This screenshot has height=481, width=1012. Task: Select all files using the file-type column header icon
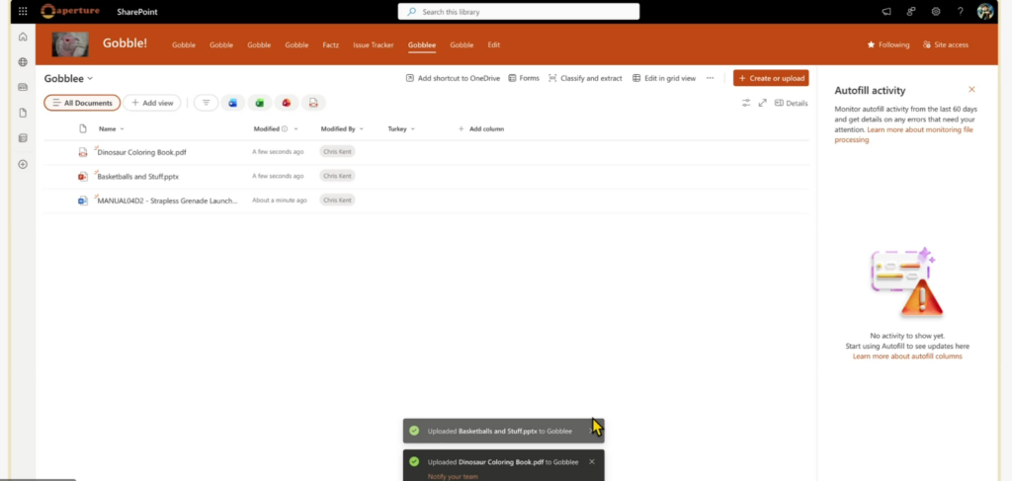[x=83, y=128]
